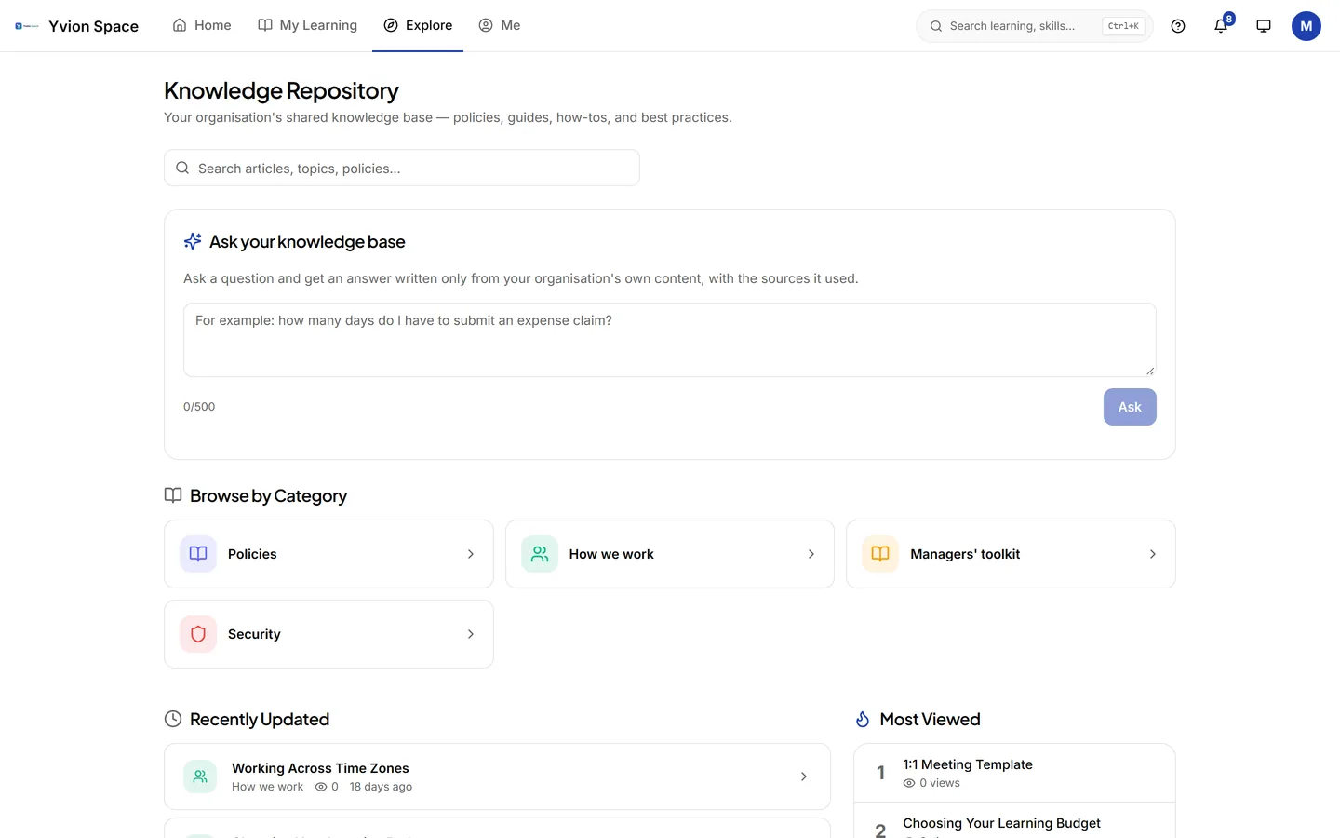Screen dimensions: 1340x838
Task: Click the magnifier icon in article search
Action: (x=182, y=169)
